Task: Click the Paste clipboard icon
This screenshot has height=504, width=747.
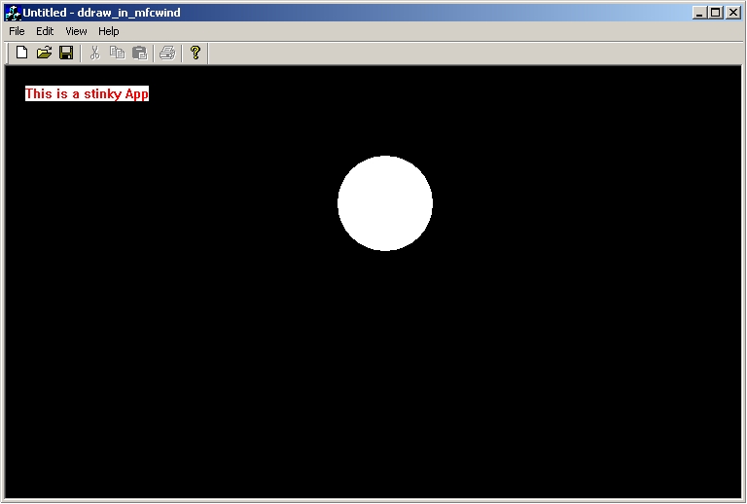Action: [140, 53]
